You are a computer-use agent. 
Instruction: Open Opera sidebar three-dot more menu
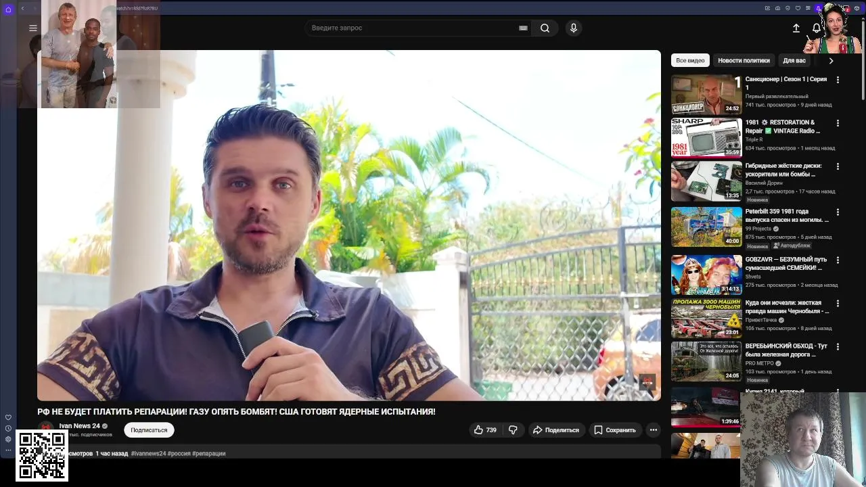coord(8,450)
